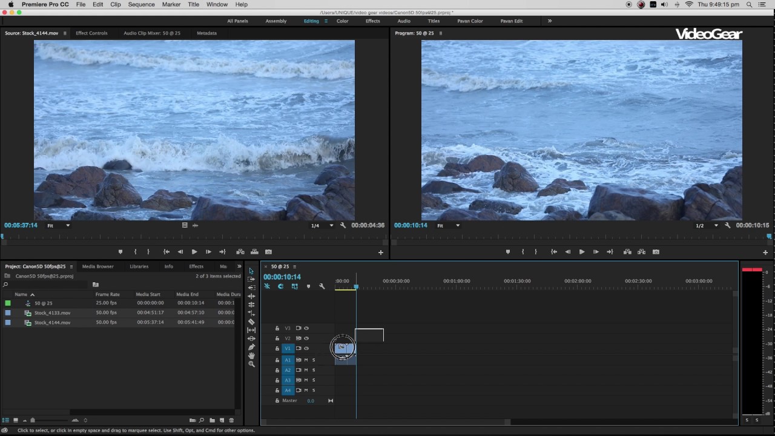Screen dimensions: 775x436
Task: Play in the Program monitor
Action: 581,252
